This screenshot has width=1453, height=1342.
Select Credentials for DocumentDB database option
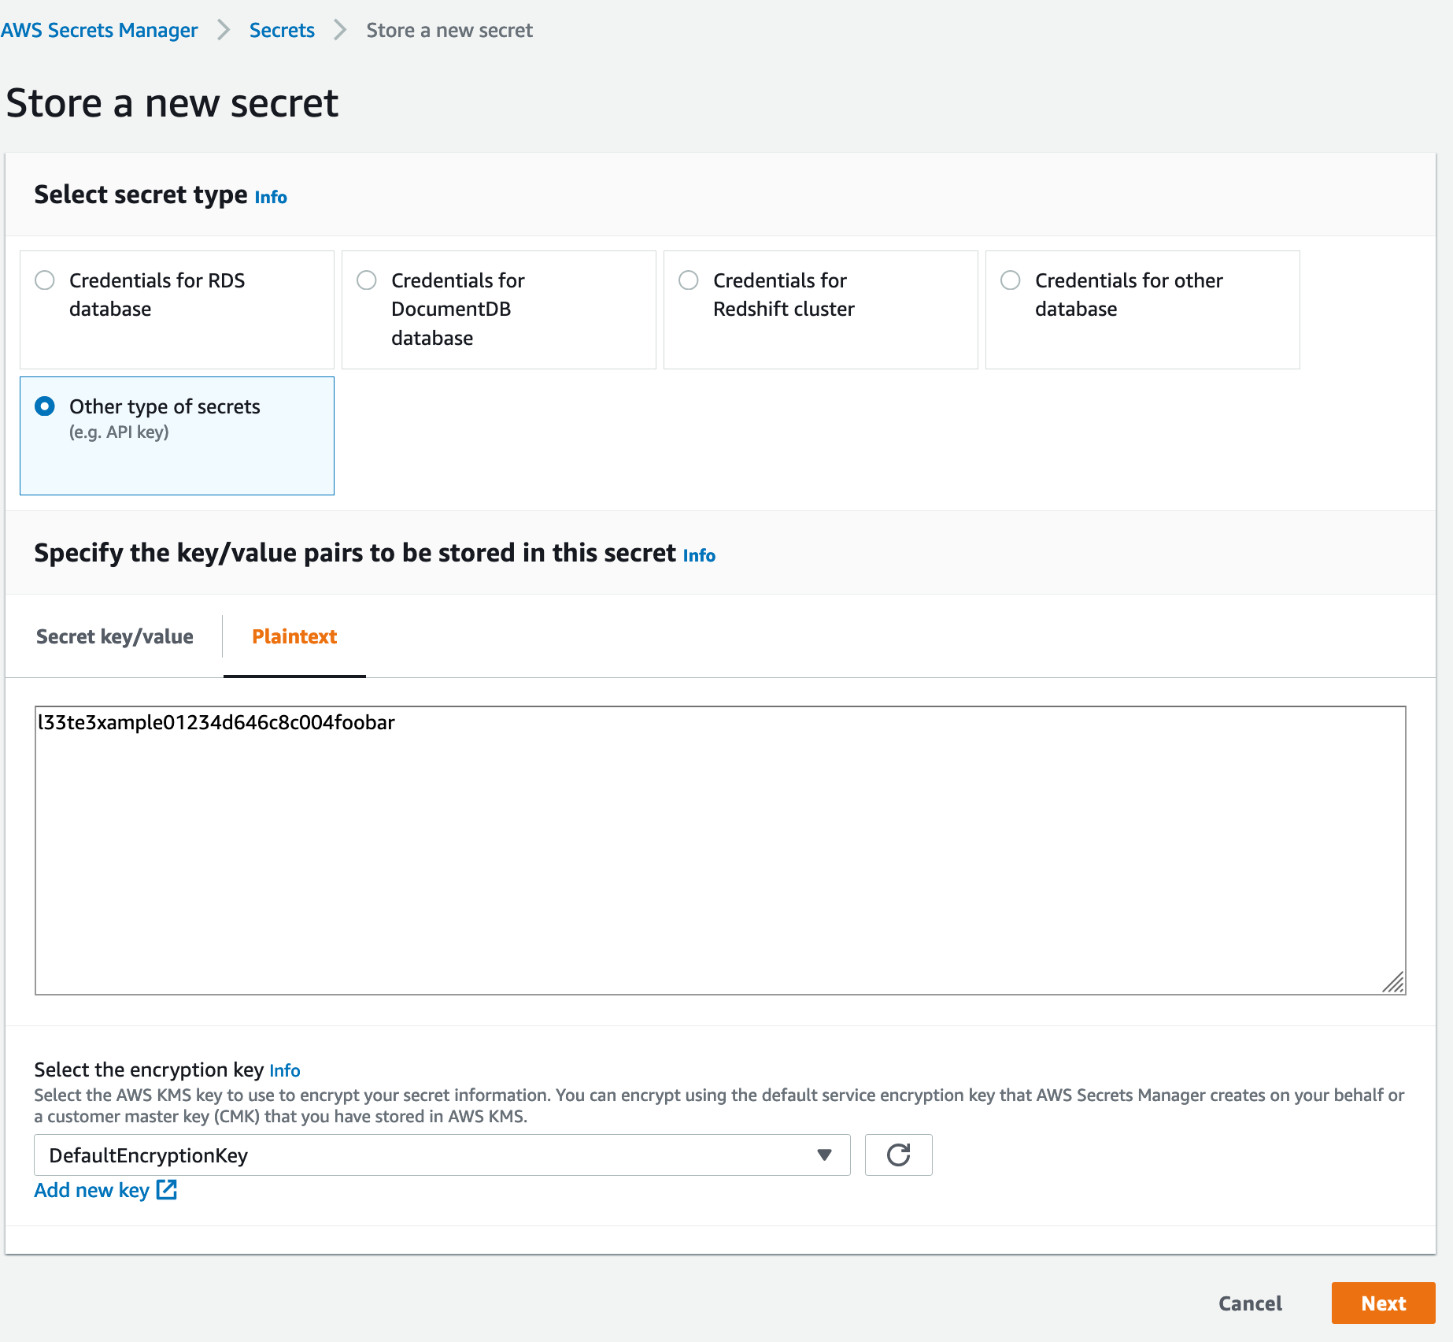[x=367, y=280]
